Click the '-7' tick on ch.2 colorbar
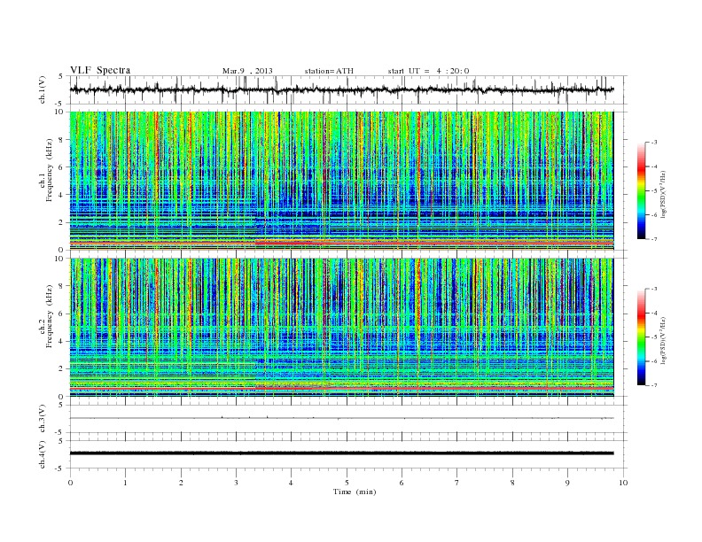The image size is (702, 542). point(653,385)
